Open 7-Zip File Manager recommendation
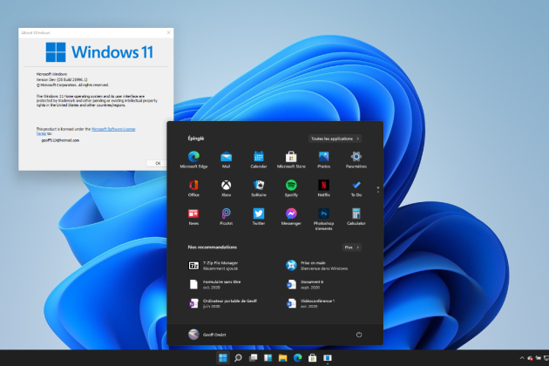This screenshot has height=366, width=549. 213,266
